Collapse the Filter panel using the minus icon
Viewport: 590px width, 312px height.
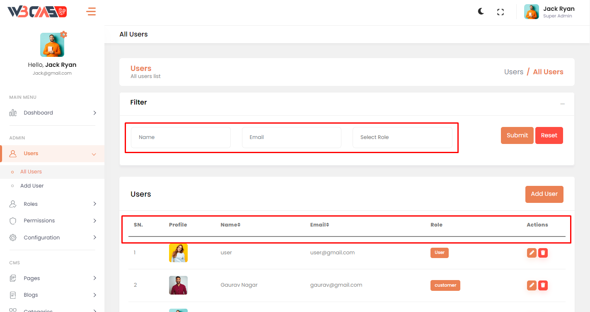[x=562, y=104]
